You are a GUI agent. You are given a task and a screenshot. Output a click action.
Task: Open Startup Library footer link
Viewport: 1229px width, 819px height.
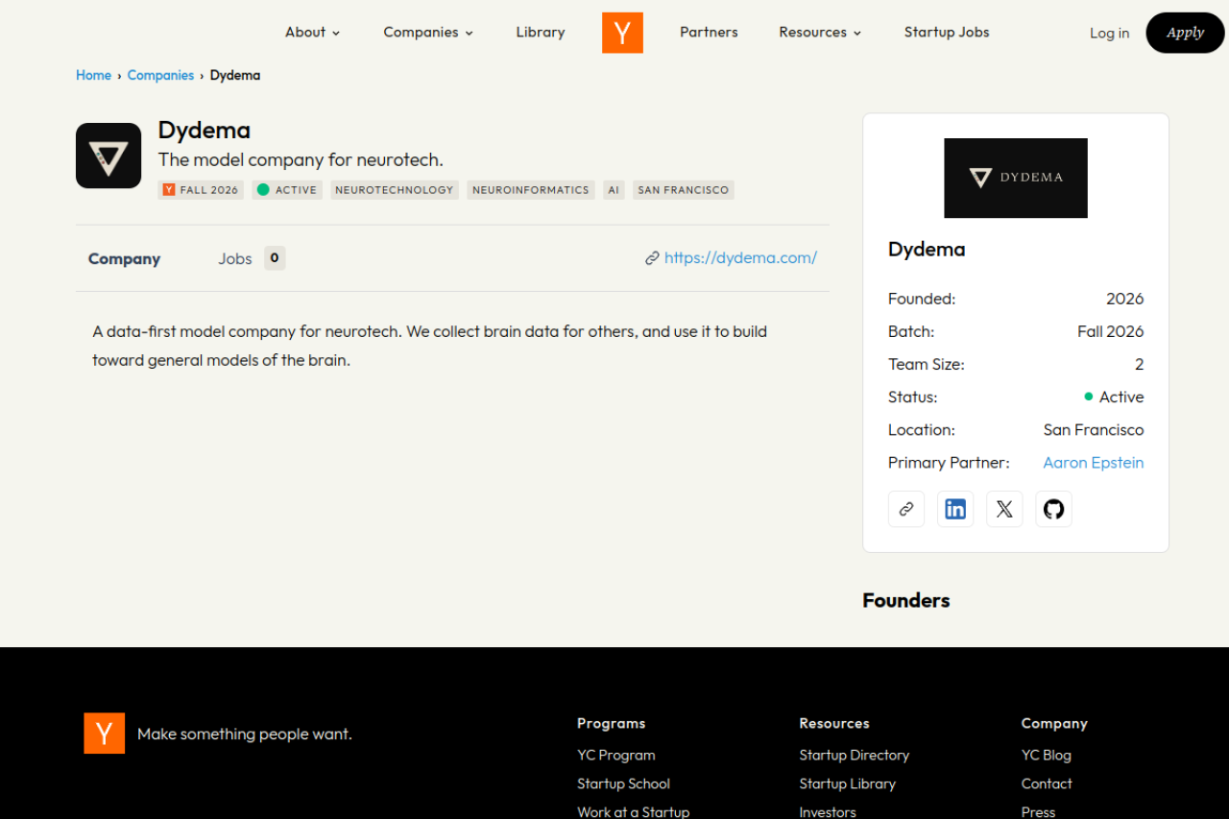tap(848, 784)
